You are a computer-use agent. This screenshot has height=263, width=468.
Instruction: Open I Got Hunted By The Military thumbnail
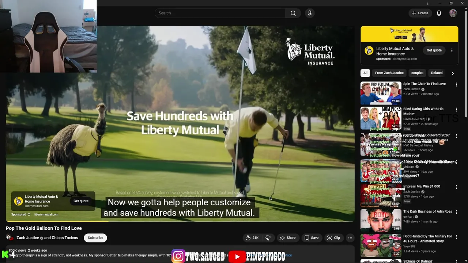tap(381, 245)
